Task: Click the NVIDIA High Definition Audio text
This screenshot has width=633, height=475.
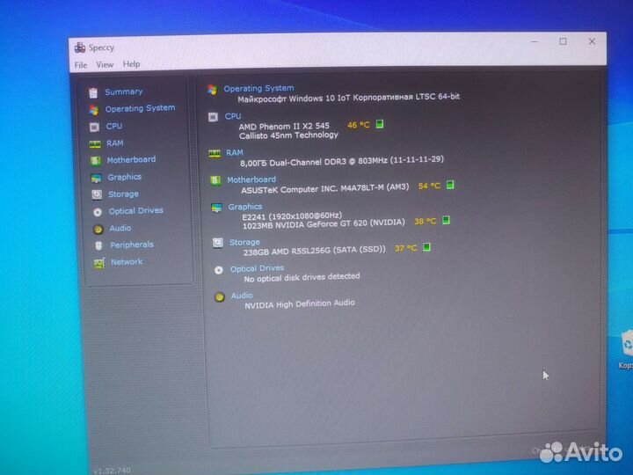Action: pyautogui.click(x=300, y=303)
